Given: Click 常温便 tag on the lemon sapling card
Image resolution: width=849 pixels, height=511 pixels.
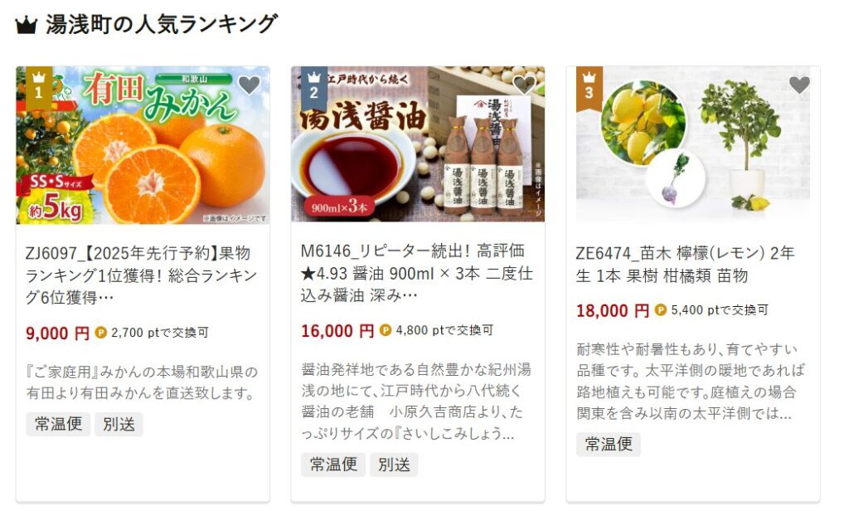Looking at the screenshot, I should point(609,445).
